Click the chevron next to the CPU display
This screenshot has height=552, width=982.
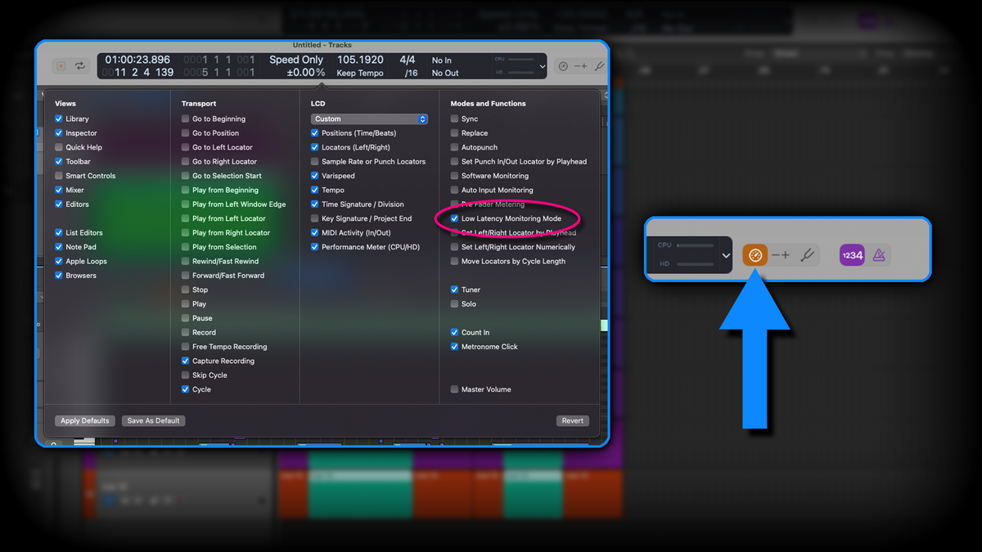(541, 66)
